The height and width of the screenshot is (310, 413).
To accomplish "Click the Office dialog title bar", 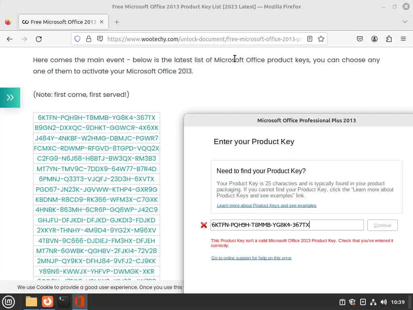I will point(298,120).
